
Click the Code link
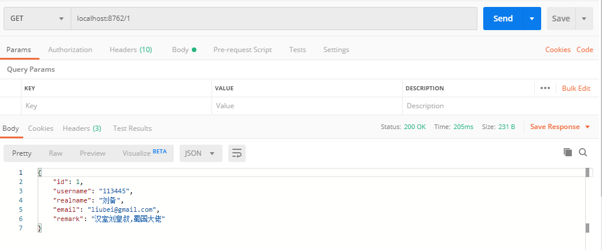(585, 50)
